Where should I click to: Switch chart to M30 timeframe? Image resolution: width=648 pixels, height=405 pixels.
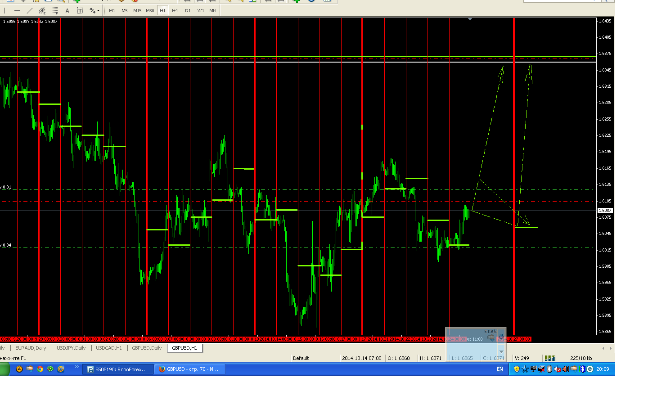click(150, 10)
